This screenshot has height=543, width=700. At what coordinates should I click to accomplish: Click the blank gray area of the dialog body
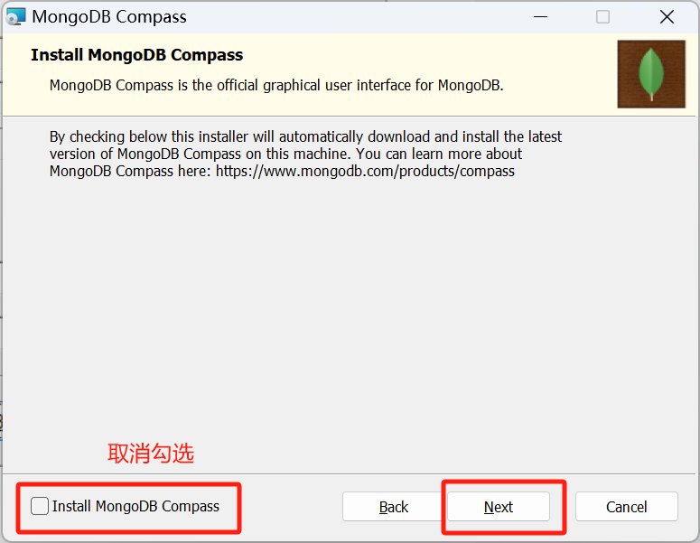(x=349, y=313)
